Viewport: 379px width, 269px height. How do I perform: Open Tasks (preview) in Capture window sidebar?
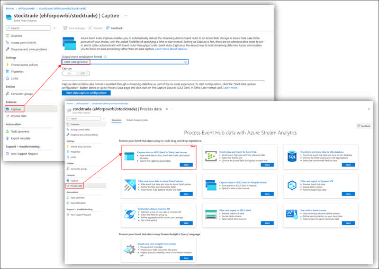[x=20, y=132]
